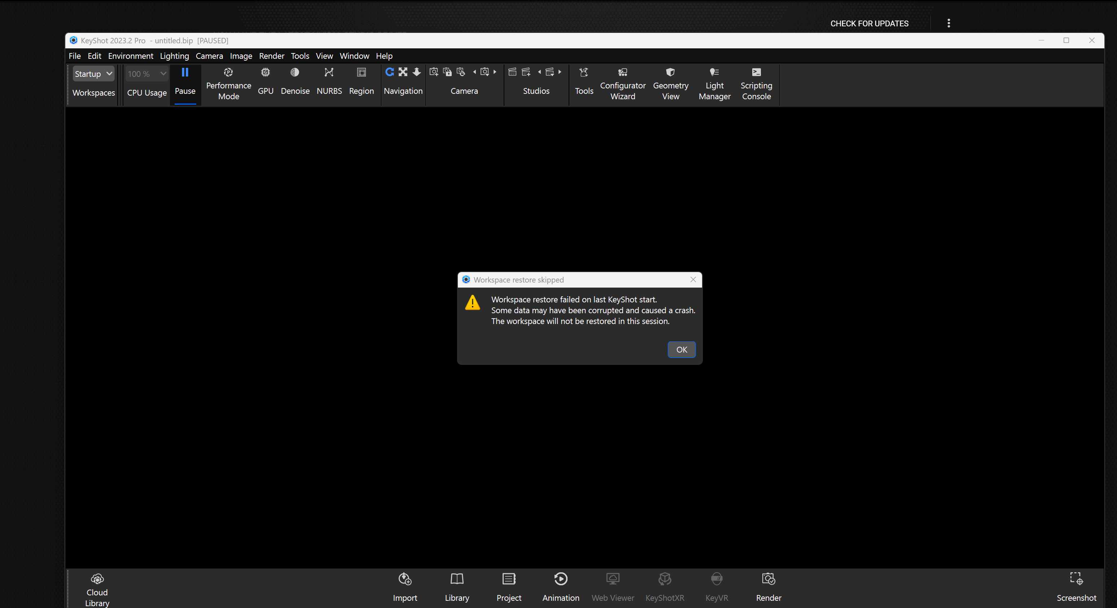Viewport: 1117px width, 608px height.
Task: Toggle Region render
Action: click(361, 81)
